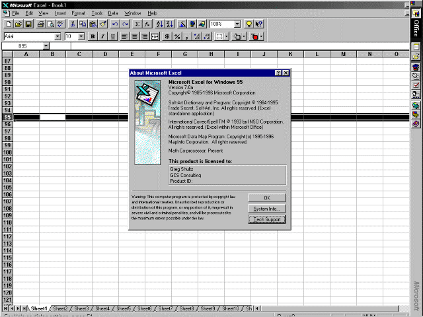Click the Undo arrow icon
Viewport: 423px width, 317px height.
[115, 24]
